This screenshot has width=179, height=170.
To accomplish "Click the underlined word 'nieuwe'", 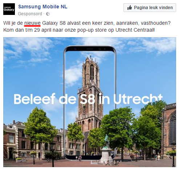I will pyautogui.click(x=32, y=23).
